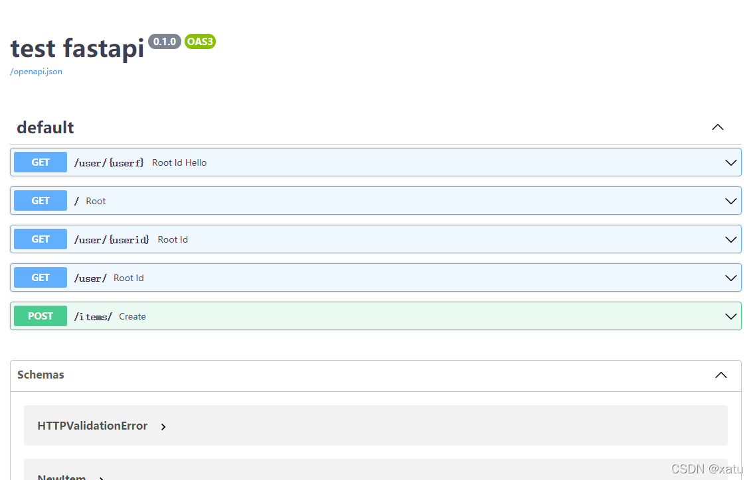Expand the POST /items/ endpoint chevron

pos(730,316)
